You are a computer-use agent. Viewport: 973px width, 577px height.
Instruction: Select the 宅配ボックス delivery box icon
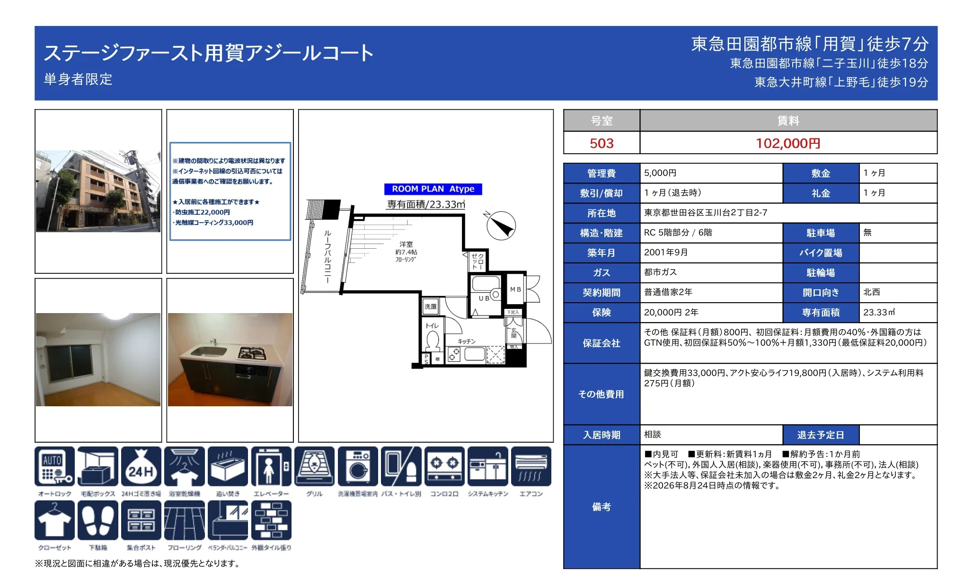coord(98,466)
